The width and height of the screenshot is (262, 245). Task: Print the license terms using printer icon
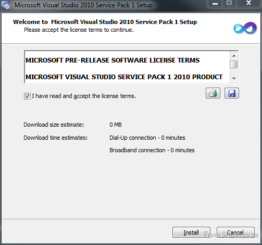pyautogui.click(x=213, y=93)
